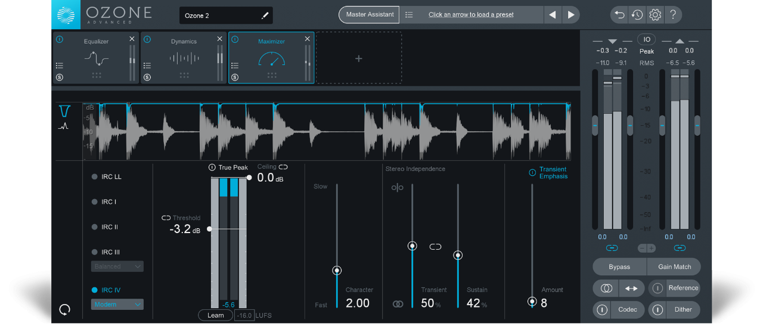Image resolution: width=763 pixels, height=329 pixels.
Task: Toggle Transient Emphasis power
Action: pyautogui.click(x=532, y=173)
